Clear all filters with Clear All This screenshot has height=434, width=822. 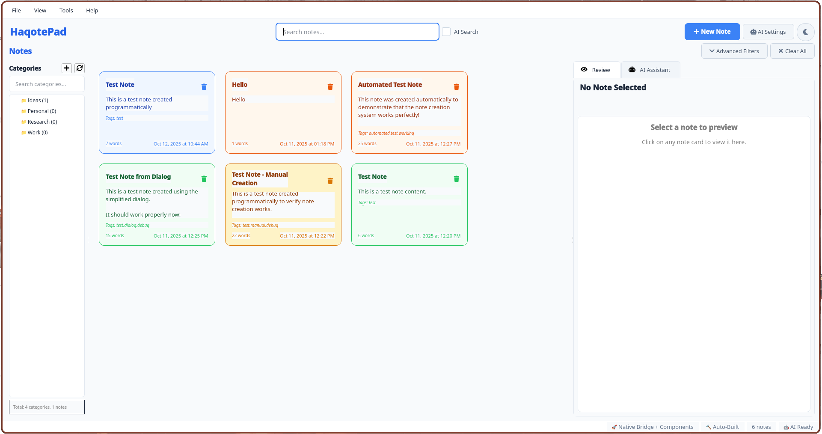(792, 51)
